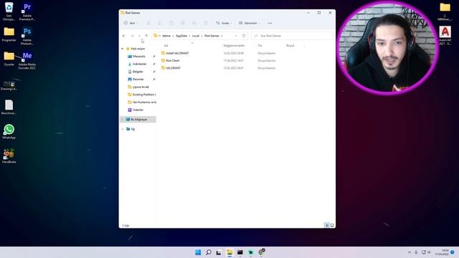Open recent locations chevron beside navigation arrows
Image resolution: width=459 pixels, height=258 pixels.
click(x=139, y=36)
